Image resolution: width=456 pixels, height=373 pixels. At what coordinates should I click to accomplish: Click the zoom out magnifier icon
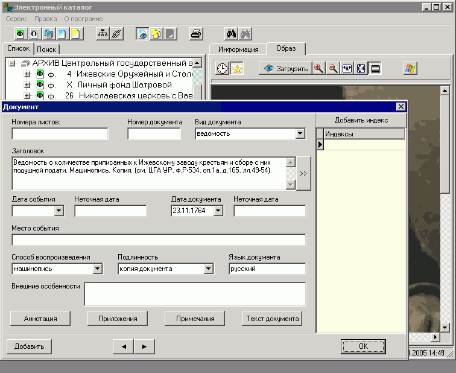point(333,68)
